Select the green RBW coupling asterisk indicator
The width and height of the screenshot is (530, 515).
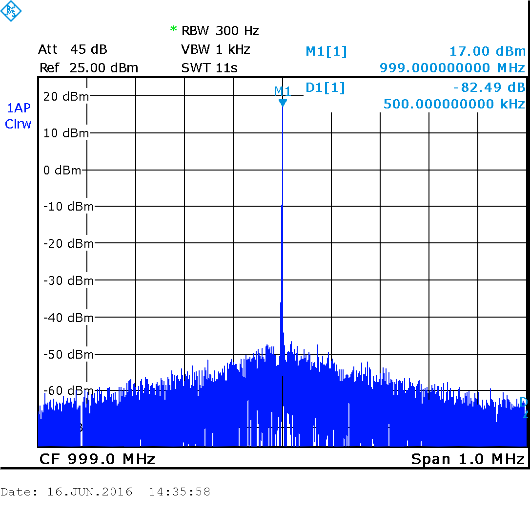tap(173, 31)
